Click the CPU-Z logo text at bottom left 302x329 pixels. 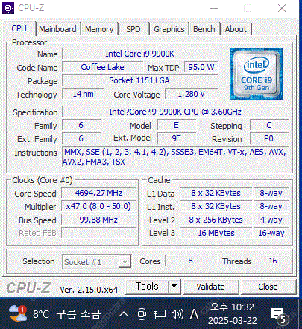[28, 288]
